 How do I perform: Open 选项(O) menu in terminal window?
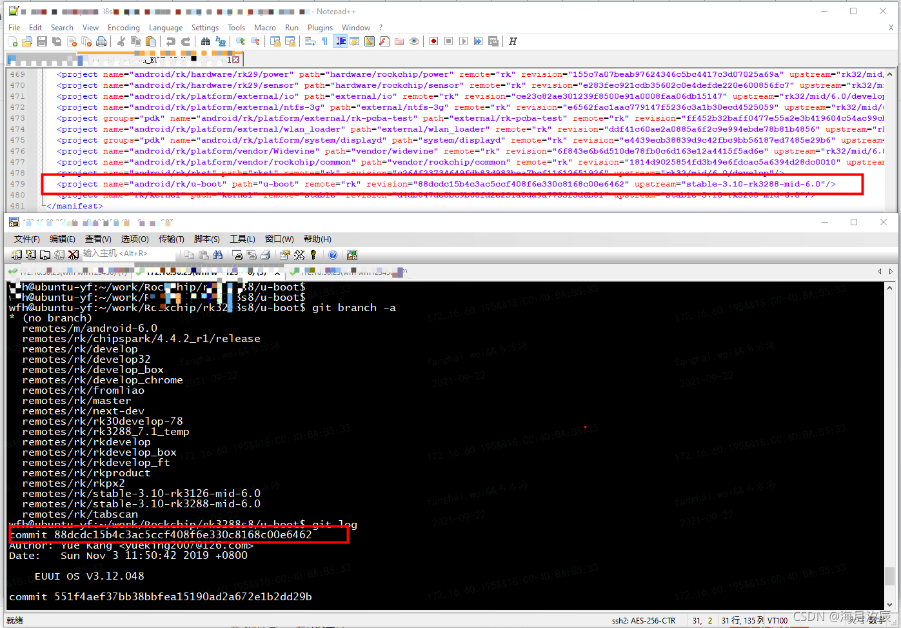(x=135, y=239)
